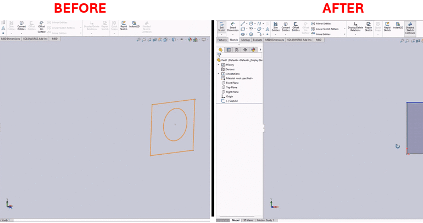Screen dimensions: 423x223
Task: Click Move Entities in the AFTER toolbar
Action: pyautogui.click(x=320, y=34)
